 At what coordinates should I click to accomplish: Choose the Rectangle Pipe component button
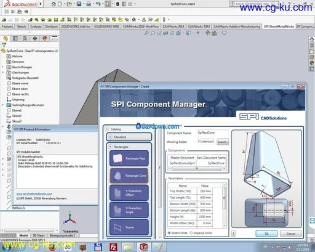pyautogui.click(x=129, y=158)
